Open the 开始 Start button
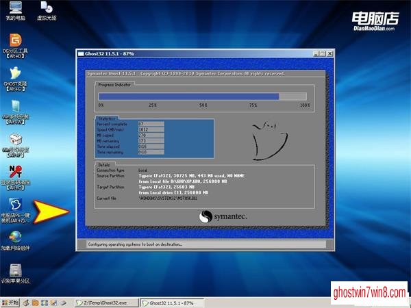411x308 pixels. click(10, 303)
